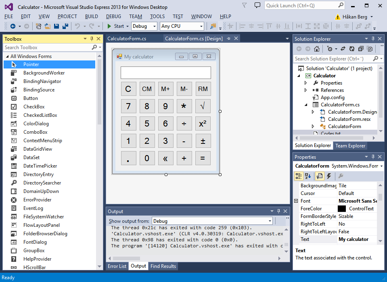Open the TEAM menu
This screenshot has height=282, width=387.
coord(136,17)
